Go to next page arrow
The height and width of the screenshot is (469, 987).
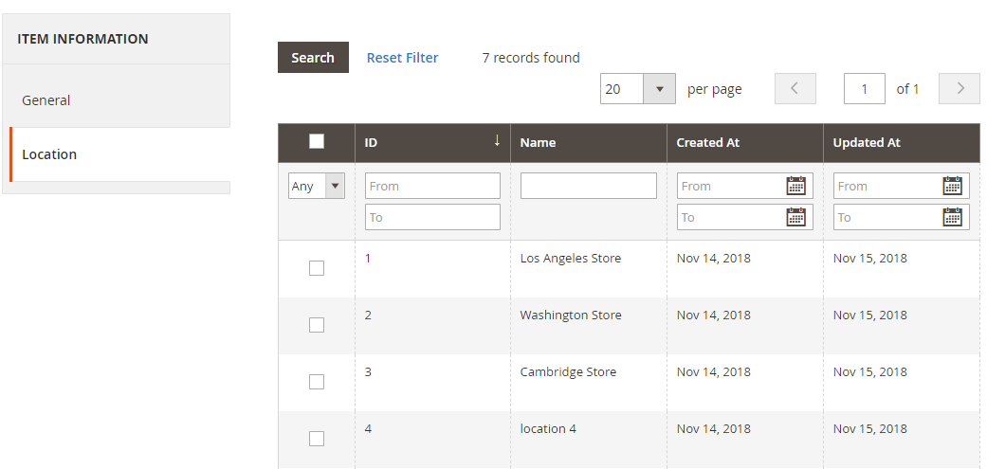(960, 89)
